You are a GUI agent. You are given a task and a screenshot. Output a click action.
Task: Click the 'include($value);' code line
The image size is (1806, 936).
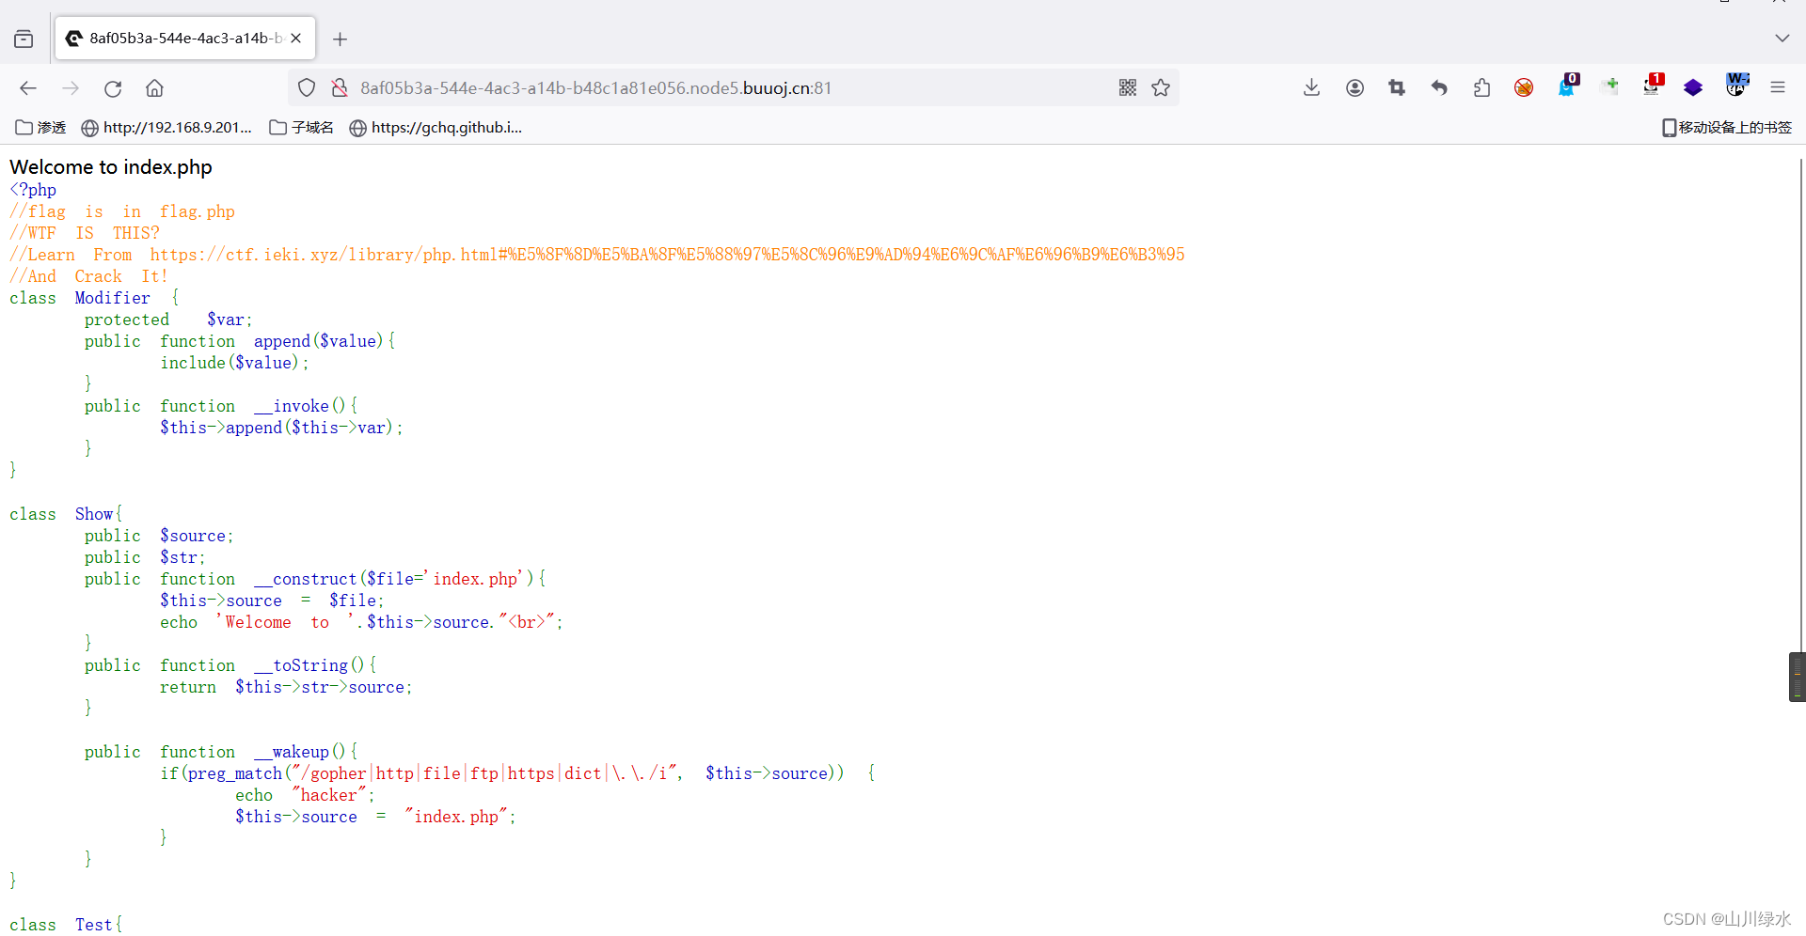click(234, 363)
